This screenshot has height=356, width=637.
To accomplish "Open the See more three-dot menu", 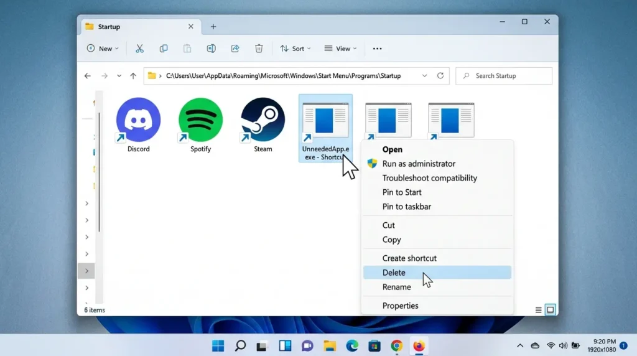I will [377, 49].
